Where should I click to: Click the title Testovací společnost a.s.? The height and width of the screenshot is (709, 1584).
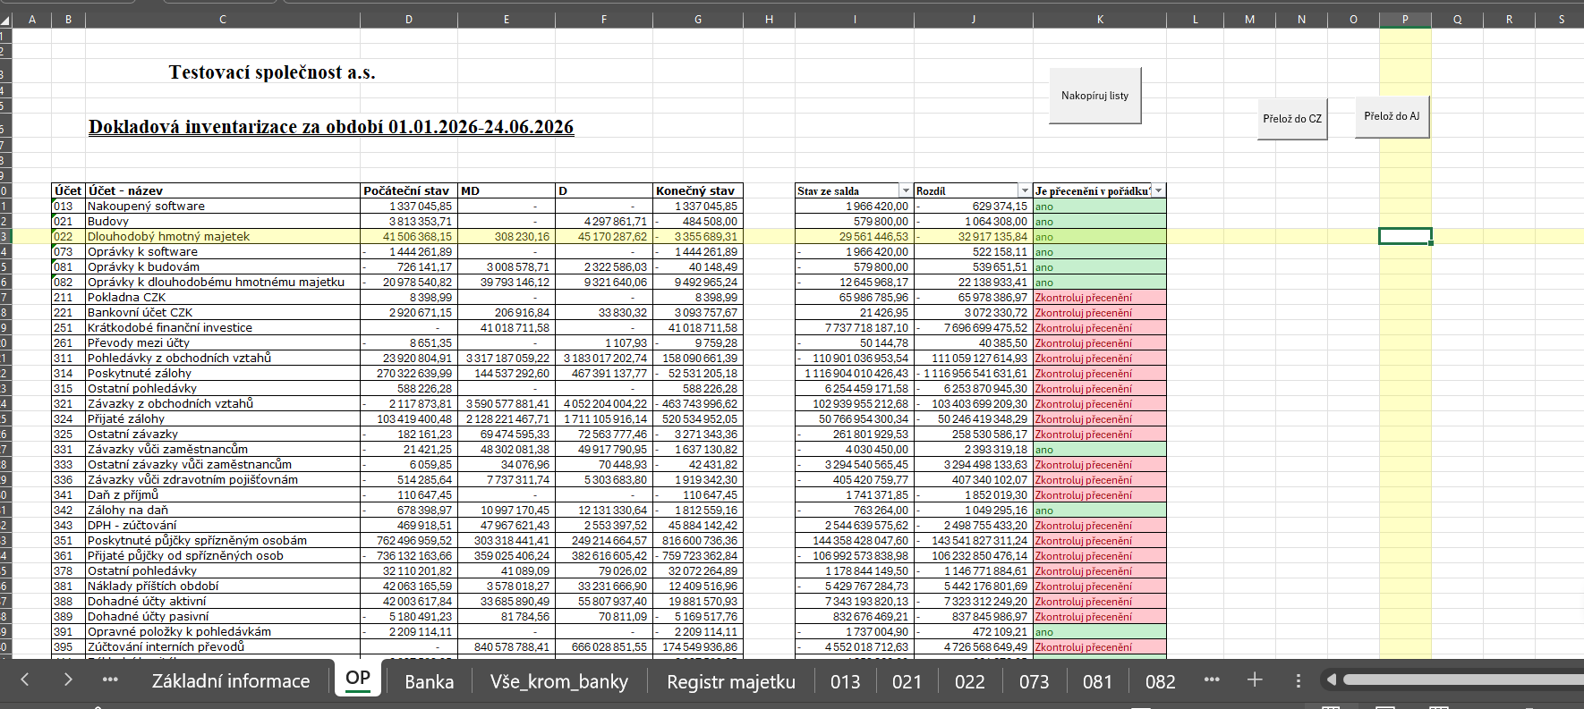[272, 72]
